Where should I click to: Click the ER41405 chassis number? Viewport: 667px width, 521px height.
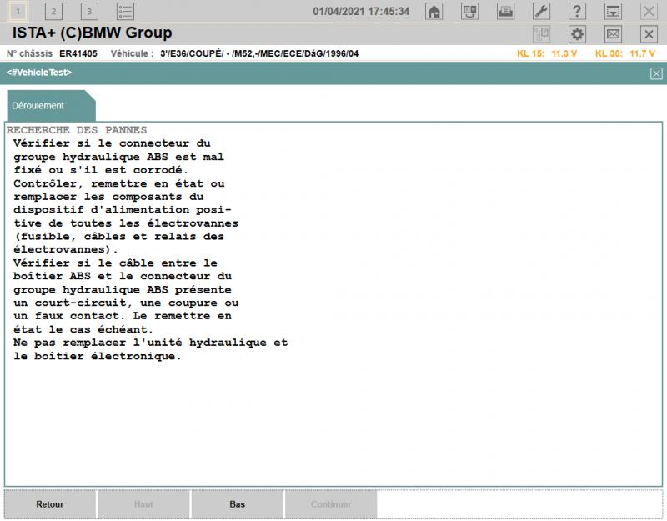78,53
